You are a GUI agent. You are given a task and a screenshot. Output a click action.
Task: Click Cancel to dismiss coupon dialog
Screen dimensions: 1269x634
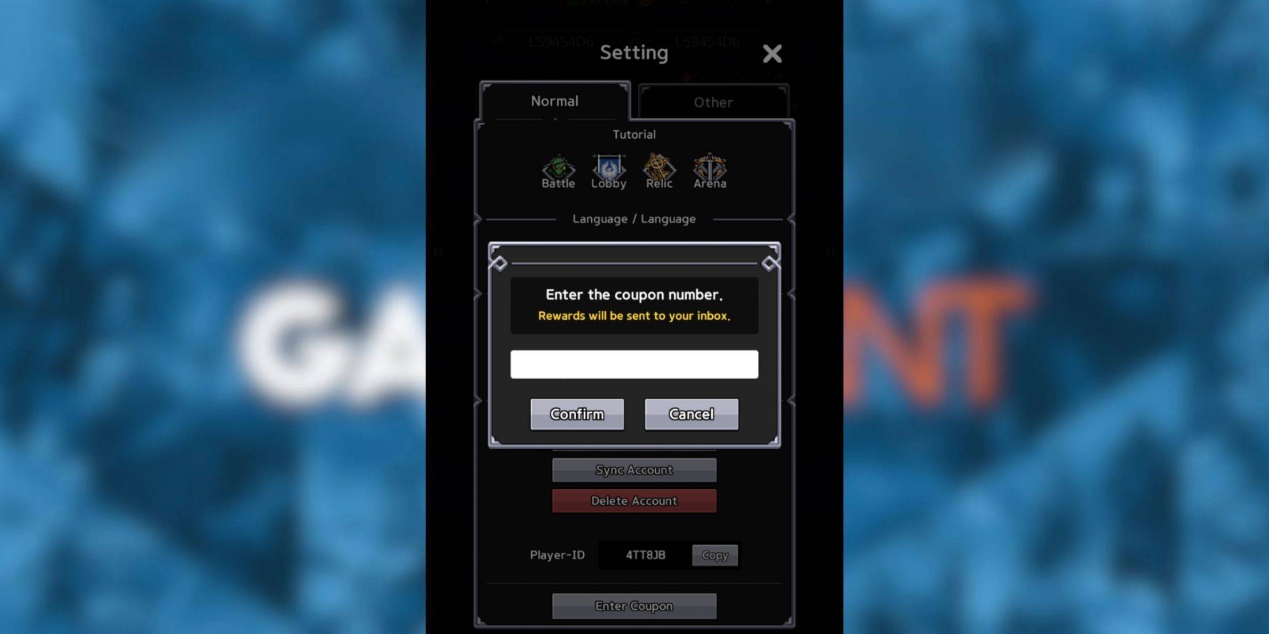(x=691, y=413)
